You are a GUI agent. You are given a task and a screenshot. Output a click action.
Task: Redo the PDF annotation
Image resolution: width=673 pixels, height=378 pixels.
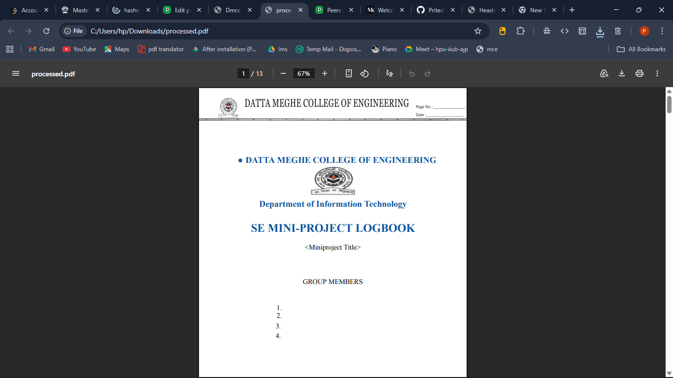coord(428,73)
